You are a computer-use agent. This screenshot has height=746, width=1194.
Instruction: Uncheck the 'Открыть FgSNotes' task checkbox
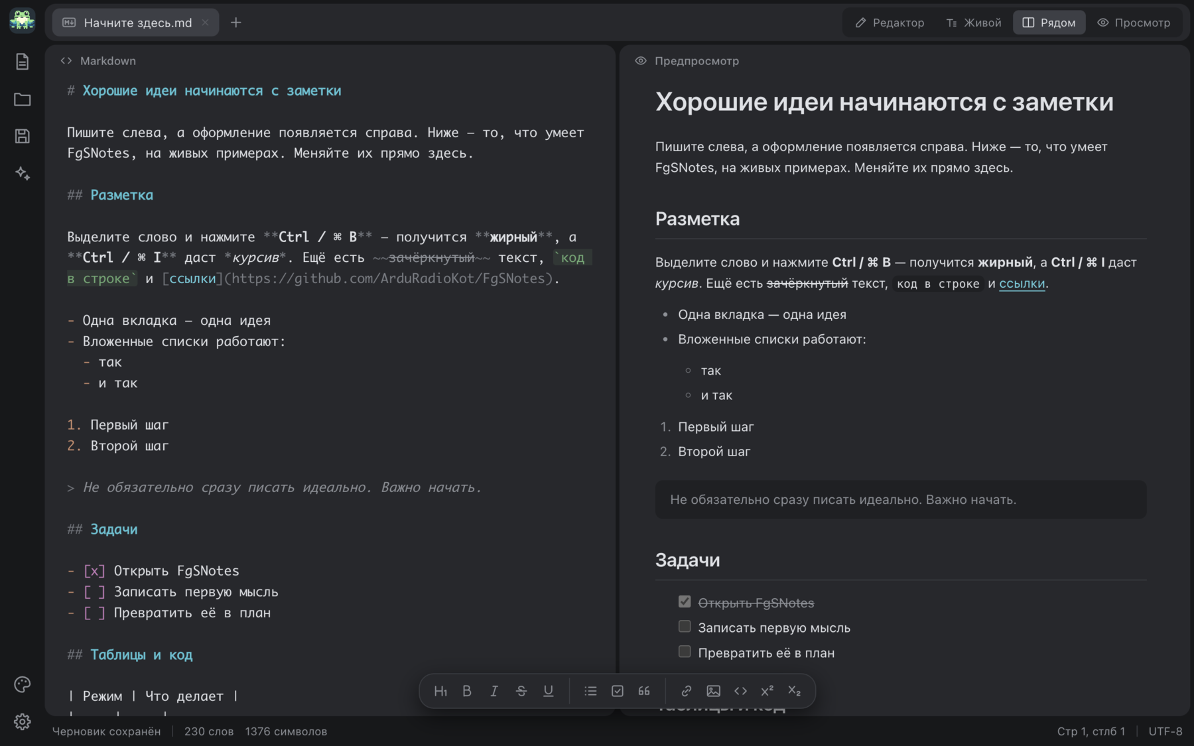685,601
